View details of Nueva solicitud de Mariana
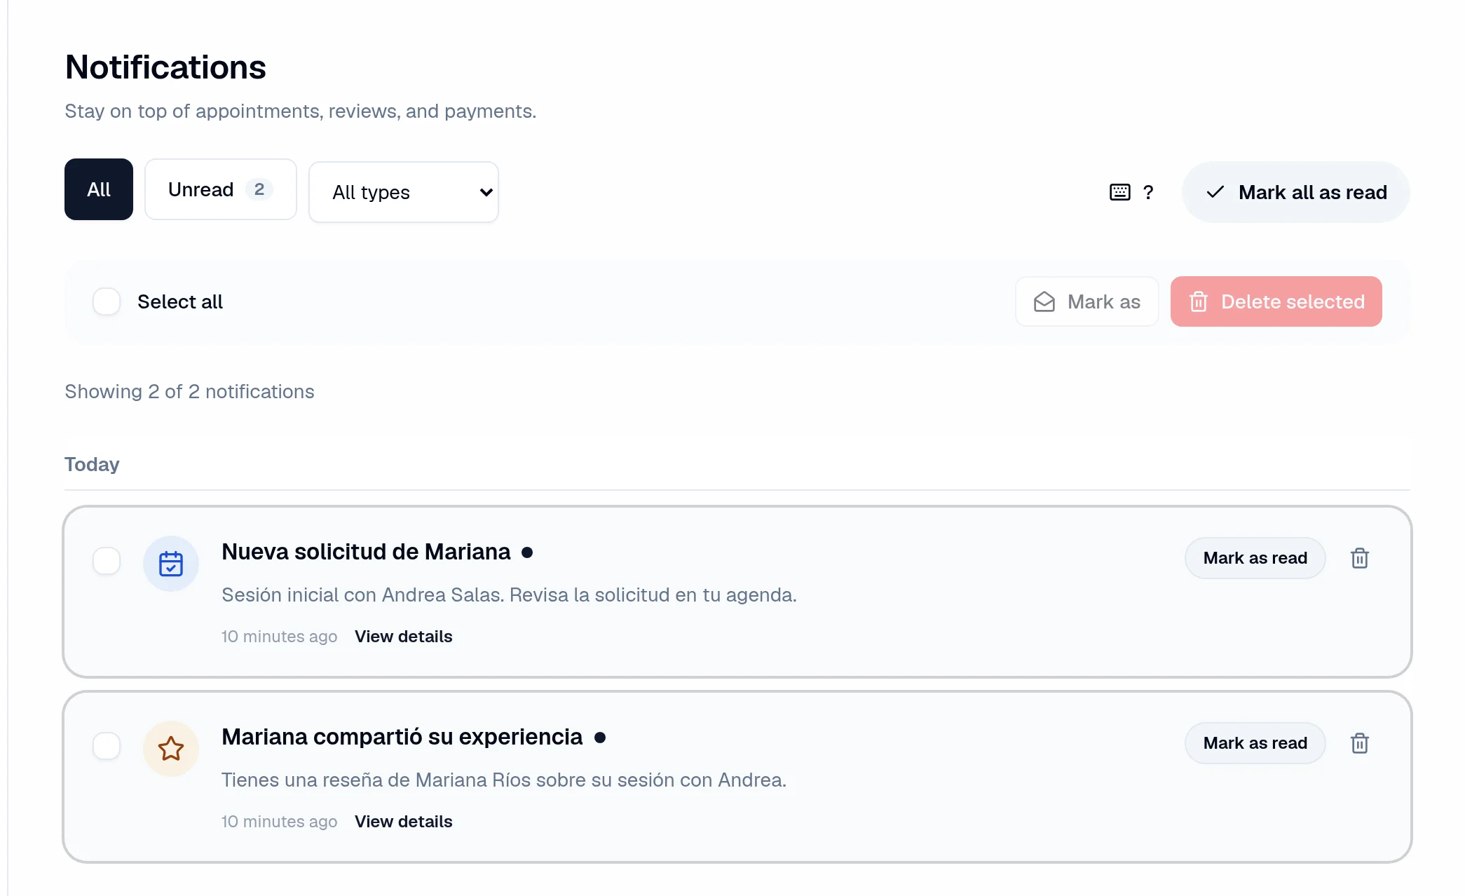 pos(403,637)
